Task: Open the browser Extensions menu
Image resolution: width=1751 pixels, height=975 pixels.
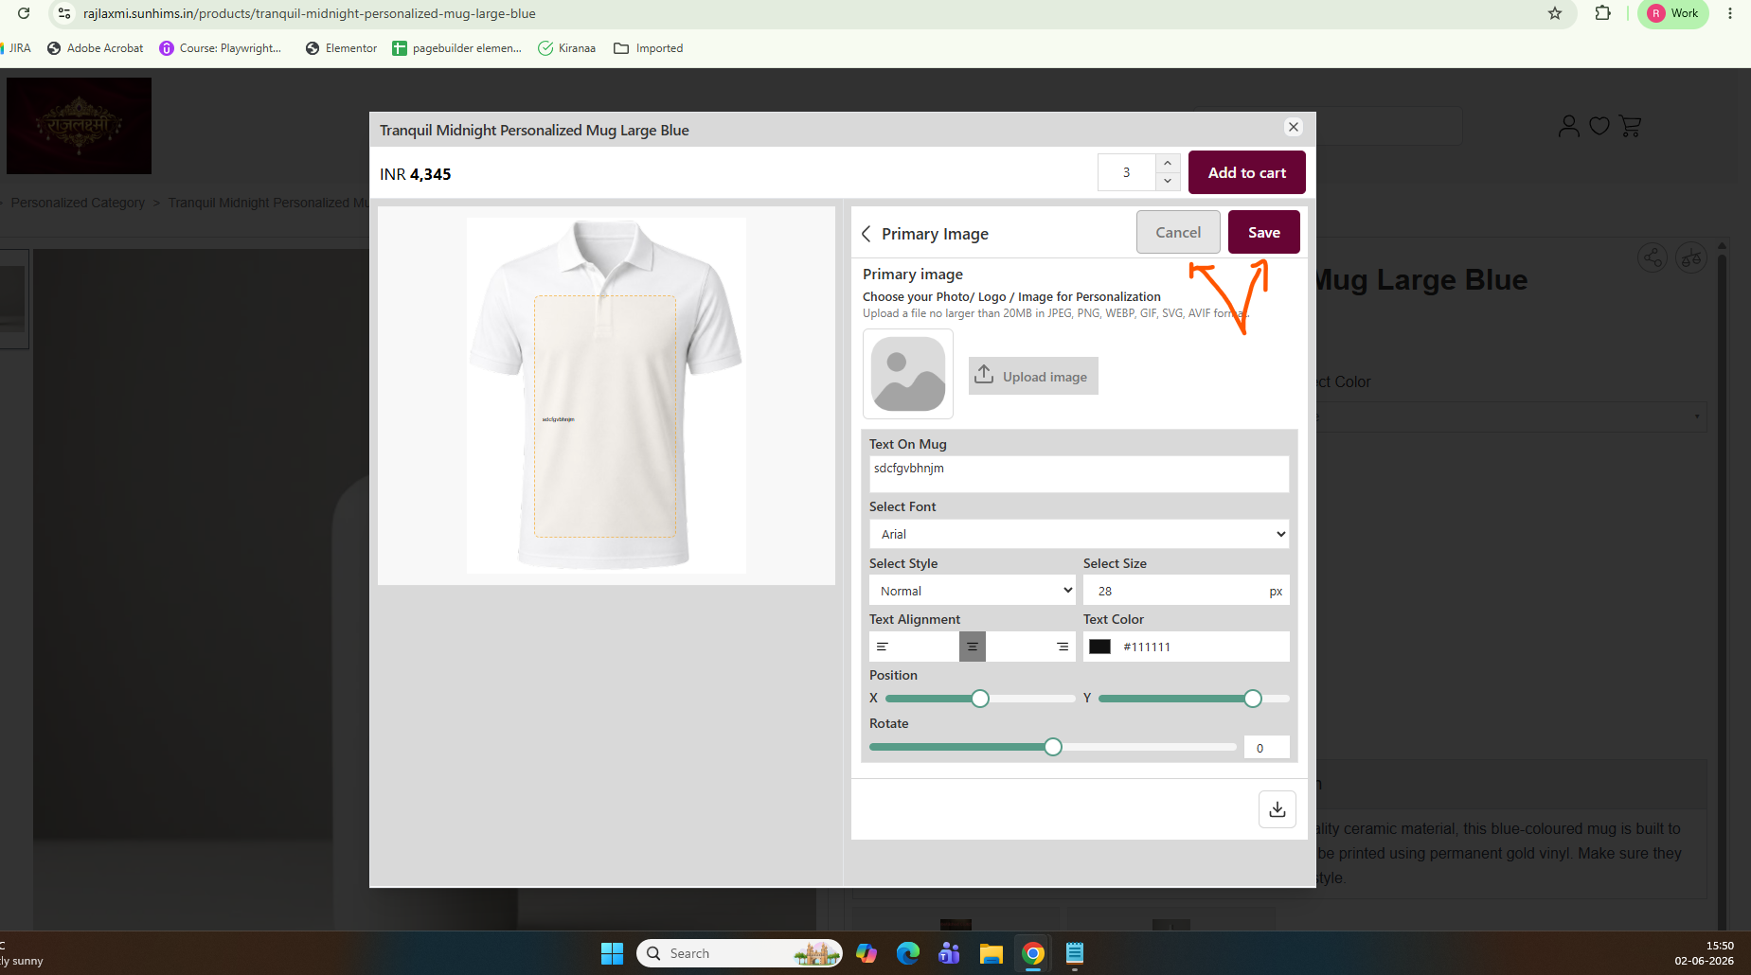Action: tap(1602, 13)
